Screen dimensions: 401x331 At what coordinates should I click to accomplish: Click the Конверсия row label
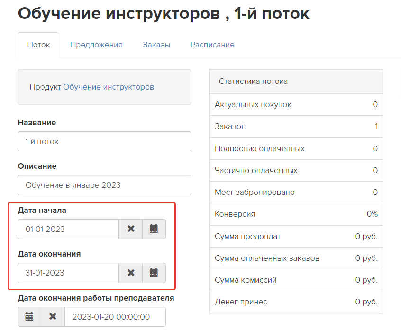[235, 214]
